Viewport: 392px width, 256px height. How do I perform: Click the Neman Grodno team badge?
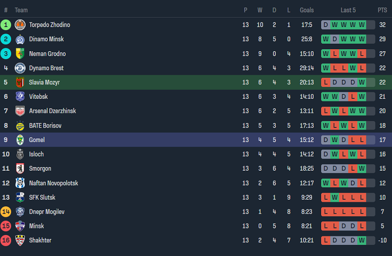(20, 54)
